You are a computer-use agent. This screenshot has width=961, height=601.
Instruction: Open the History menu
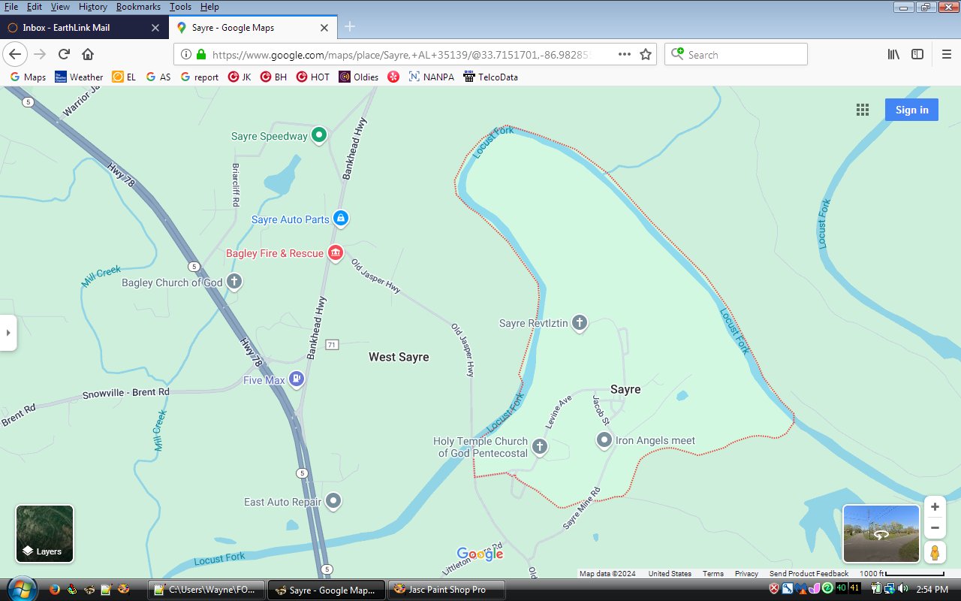(x=93, y=7)
